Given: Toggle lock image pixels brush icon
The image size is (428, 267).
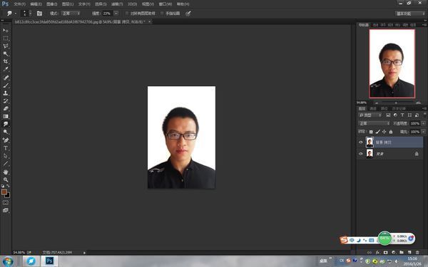Looking at the screenshot, I should [x=377, y=132].
